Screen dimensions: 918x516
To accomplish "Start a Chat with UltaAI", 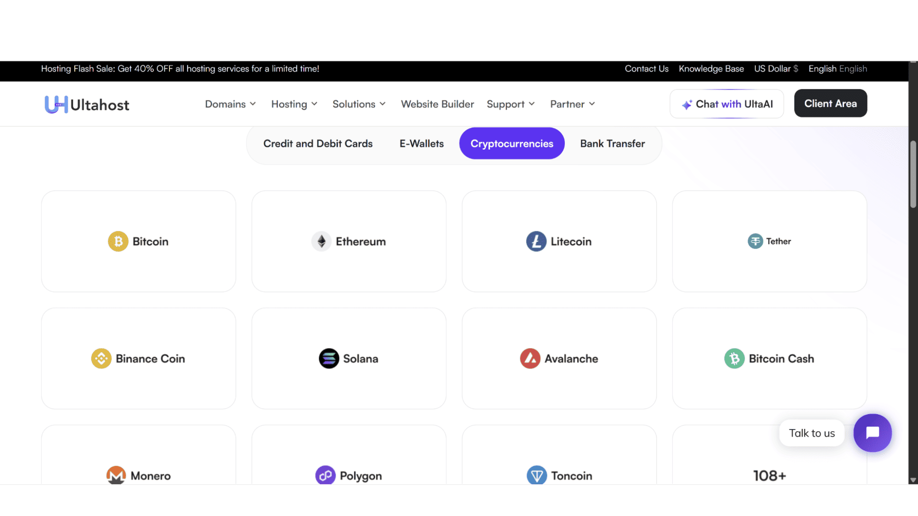I will [x=727, y=104].
